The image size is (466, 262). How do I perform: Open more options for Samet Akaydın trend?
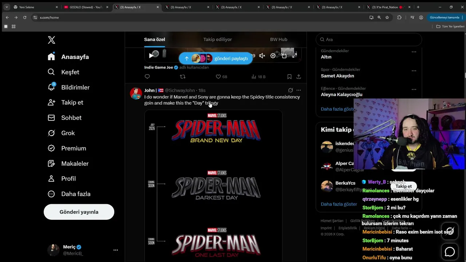414,71
